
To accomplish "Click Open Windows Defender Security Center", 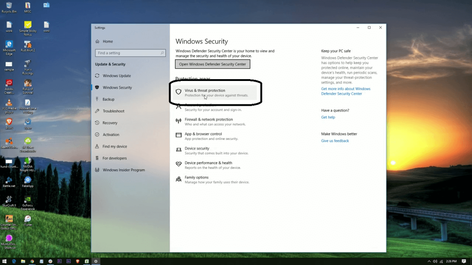I will click(212, 64).
